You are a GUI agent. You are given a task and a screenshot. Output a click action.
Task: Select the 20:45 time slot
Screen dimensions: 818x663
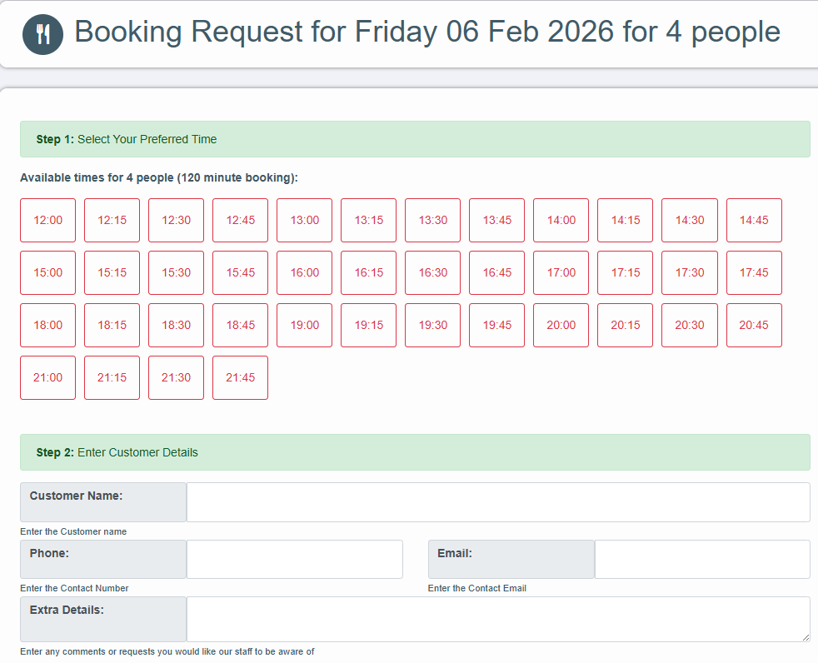(x=754, y=326)
